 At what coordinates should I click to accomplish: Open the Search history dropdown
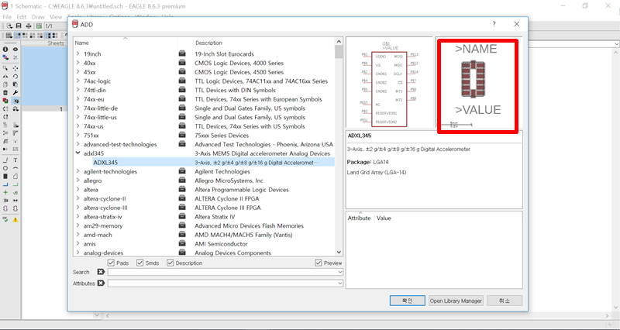click(339, 272)
